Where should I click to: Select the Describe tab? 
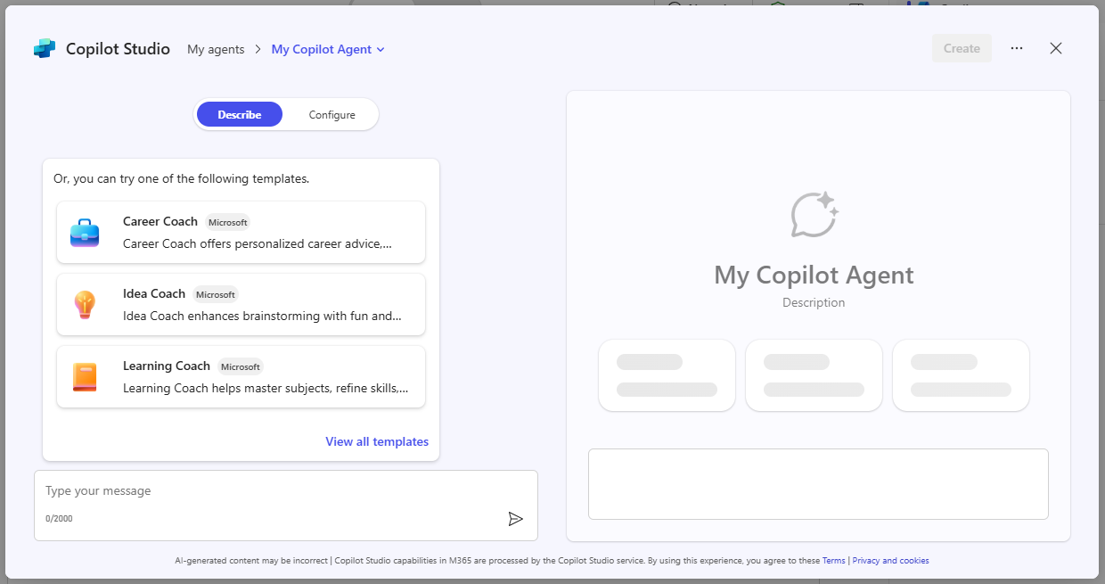pyautogui.click(x=239, y=114)
